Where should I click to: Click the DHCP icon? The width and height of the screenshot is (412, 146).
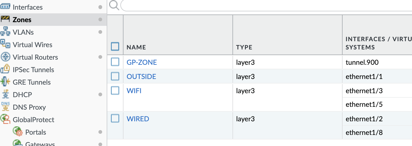click(x=5, y=94)
